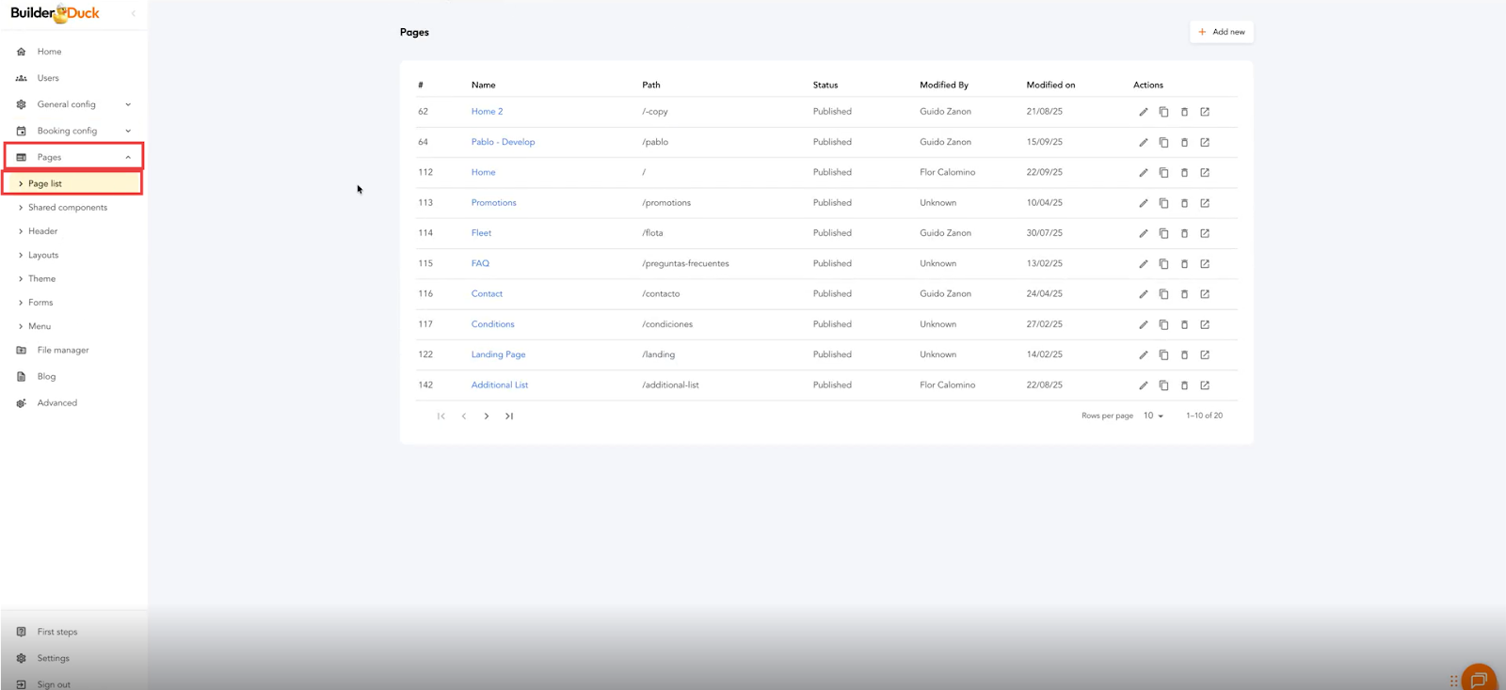Open the chat widget in the bottom corner

1478,679
